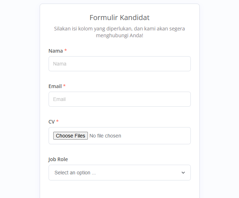This screenshot has width=239, height=198.
Task: Click empty space inside the CV upload box
Action: click(x=155, y=136)
